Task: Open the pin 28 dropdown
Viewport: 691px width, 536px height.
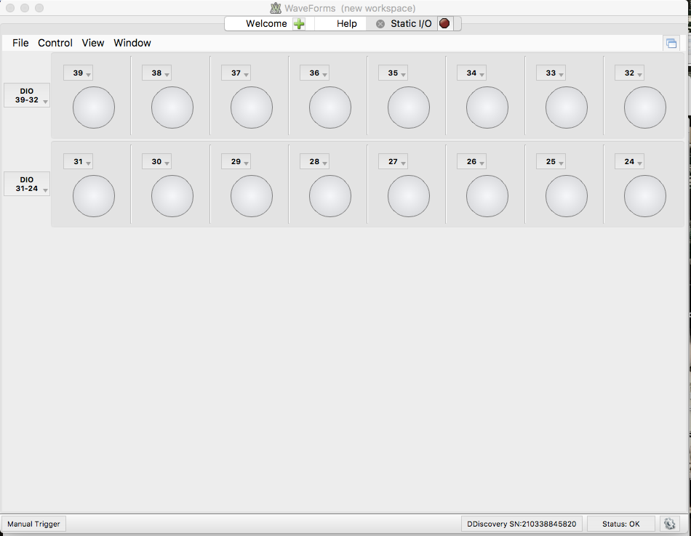Action: pyautogui.click(x=314, y=161)
